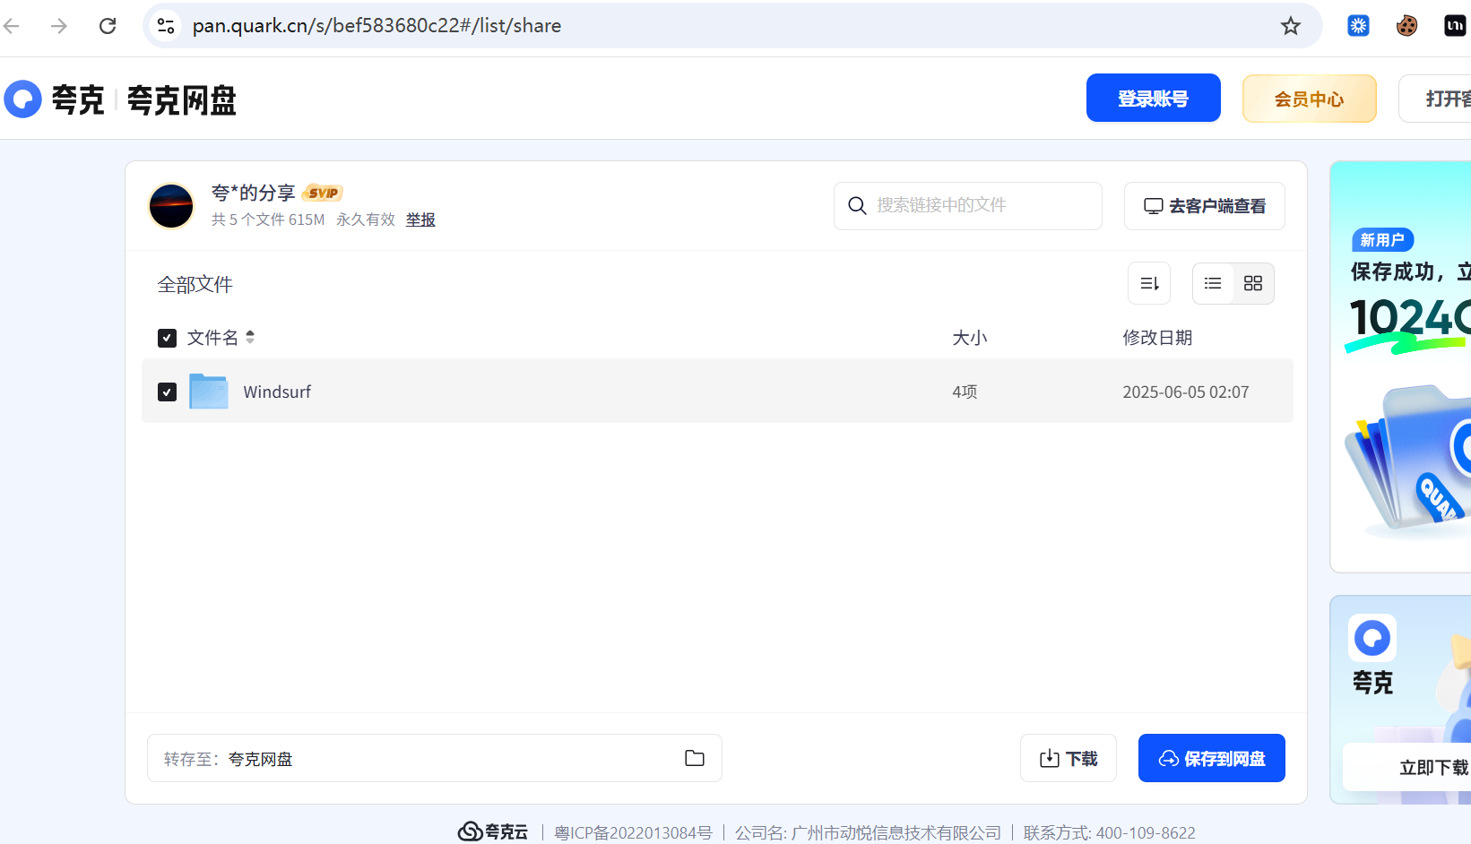This screenshot has width=1471, height=844.
Task: Select the 全部文件 breadcrumb
Action: pyautogui.click(x=195, y=284)
